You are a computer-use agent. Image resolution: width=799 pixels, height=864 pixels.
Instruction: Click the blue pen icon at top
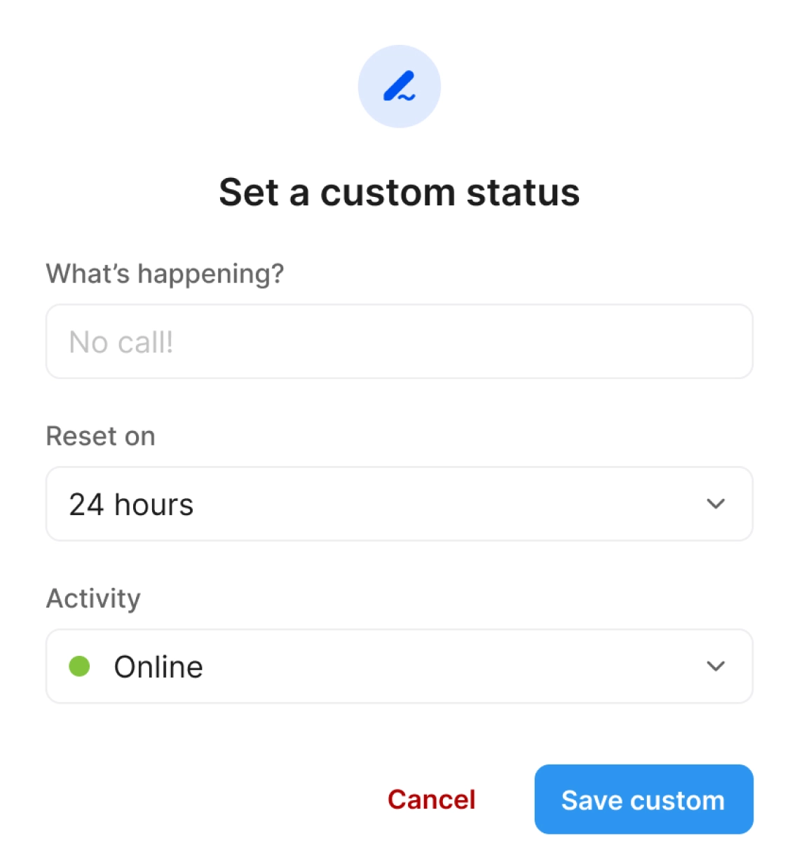click(399, 86)
